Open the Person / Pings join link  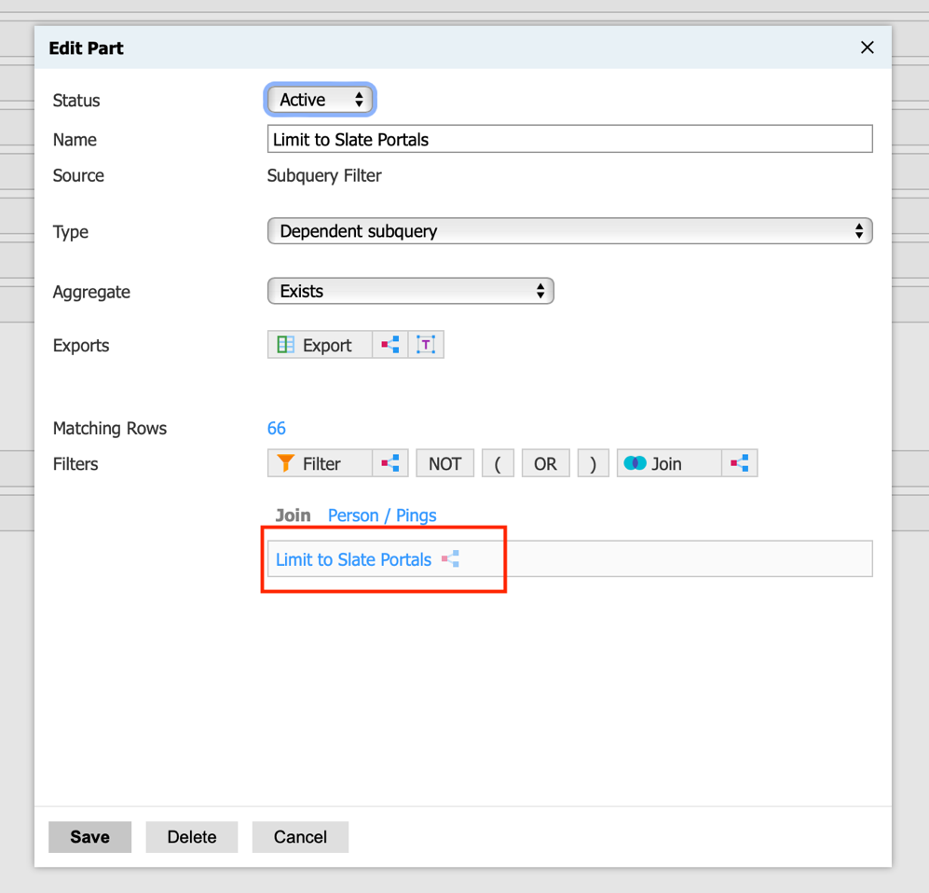click(382, 515)
